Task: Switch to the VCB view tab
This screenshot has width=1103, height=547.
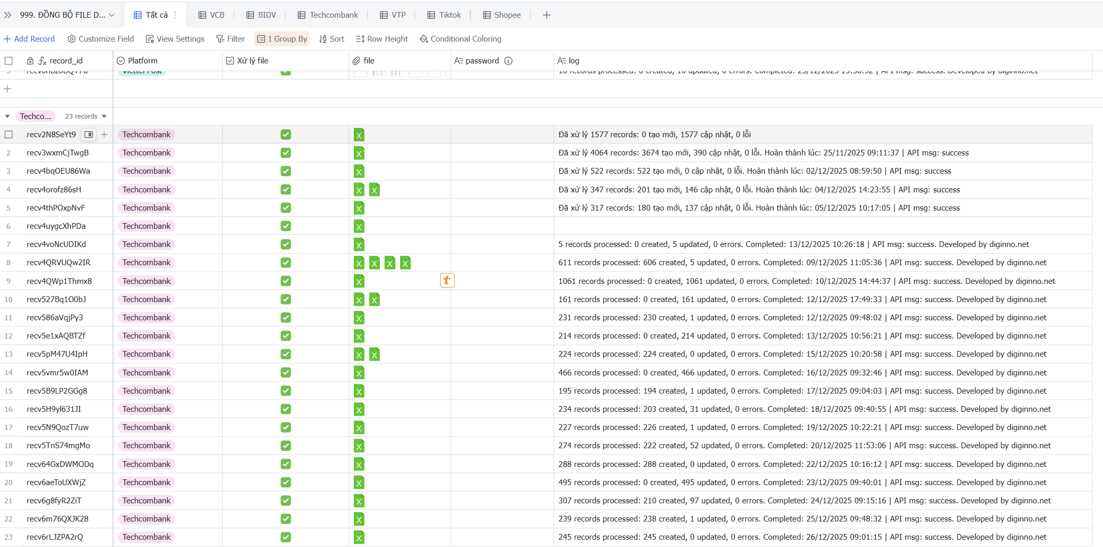Action: 211,15
